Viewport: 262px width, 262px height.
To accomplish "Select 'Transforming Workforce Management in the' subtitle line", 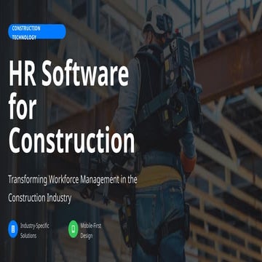I will [73, 180].
